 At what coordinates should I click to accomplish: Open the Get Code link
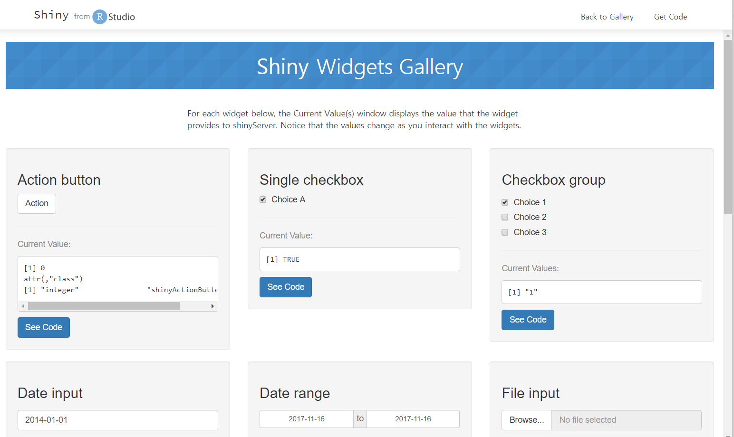(x=670, y=17)
